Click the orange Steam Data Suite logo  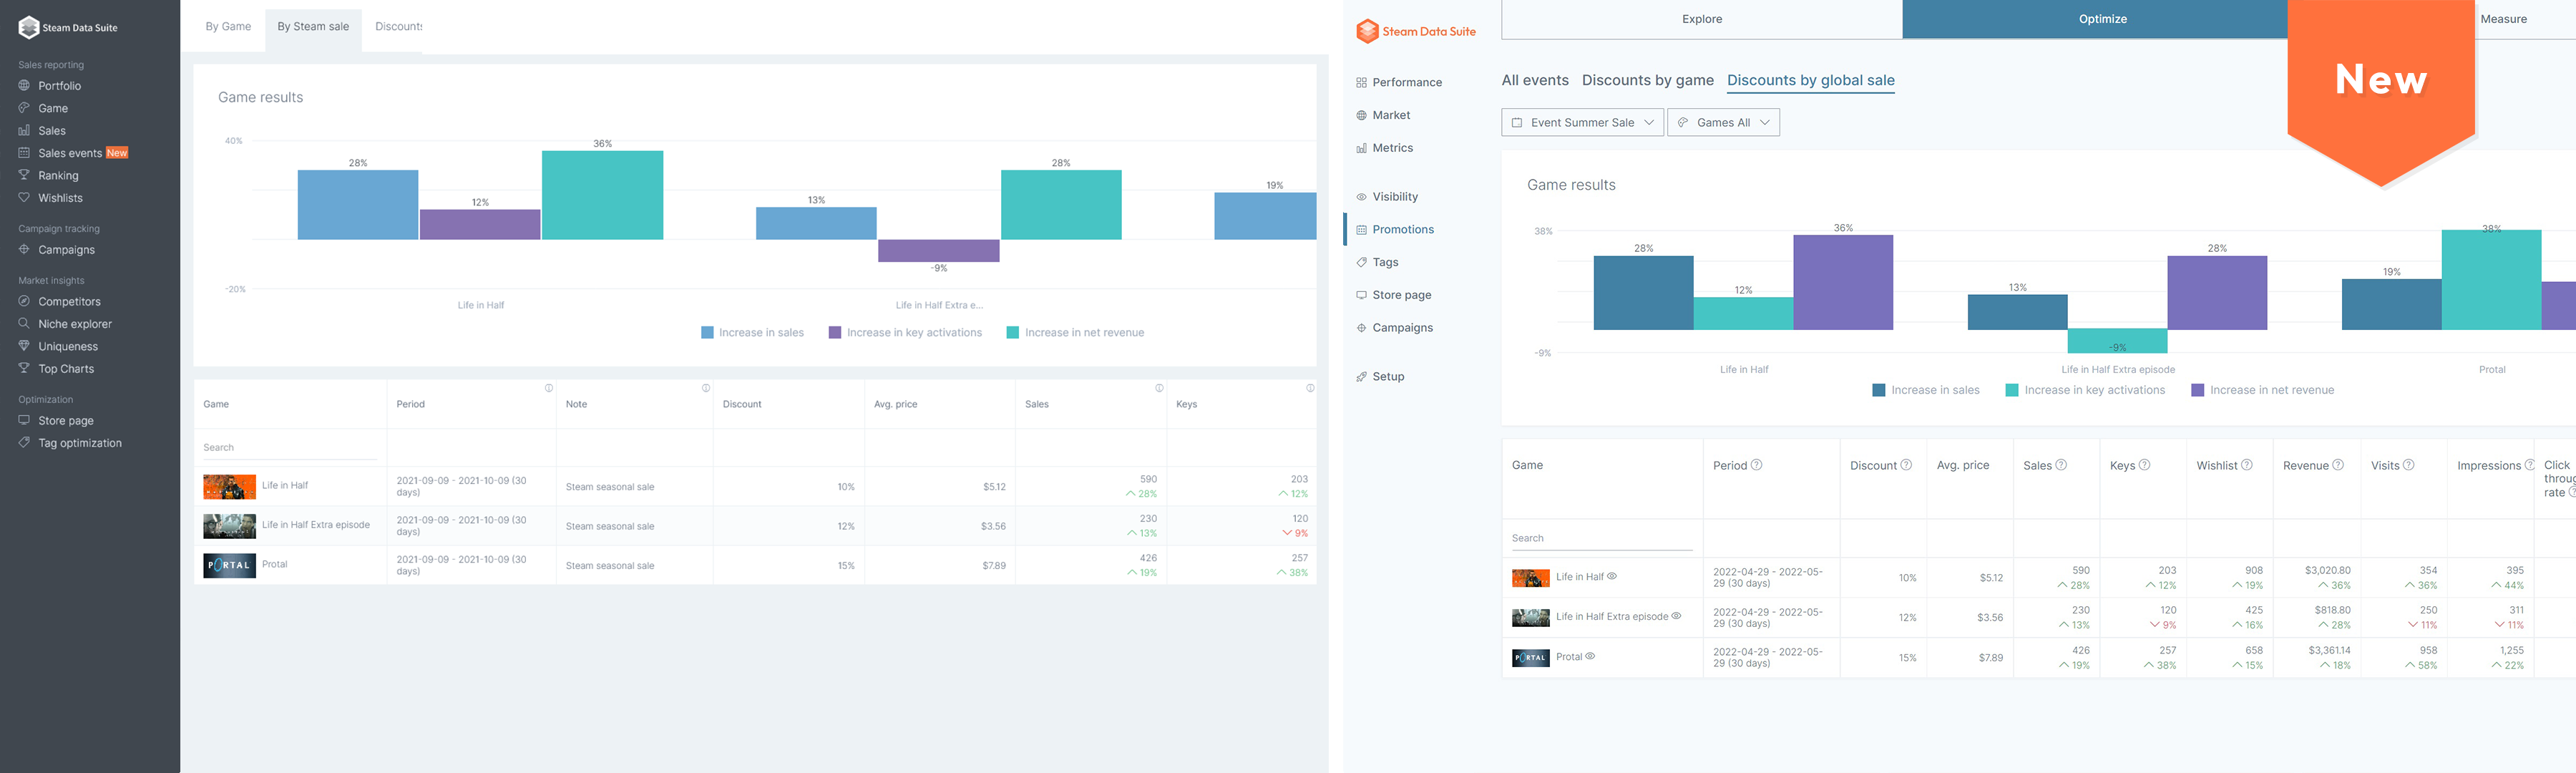point(1416,31)
